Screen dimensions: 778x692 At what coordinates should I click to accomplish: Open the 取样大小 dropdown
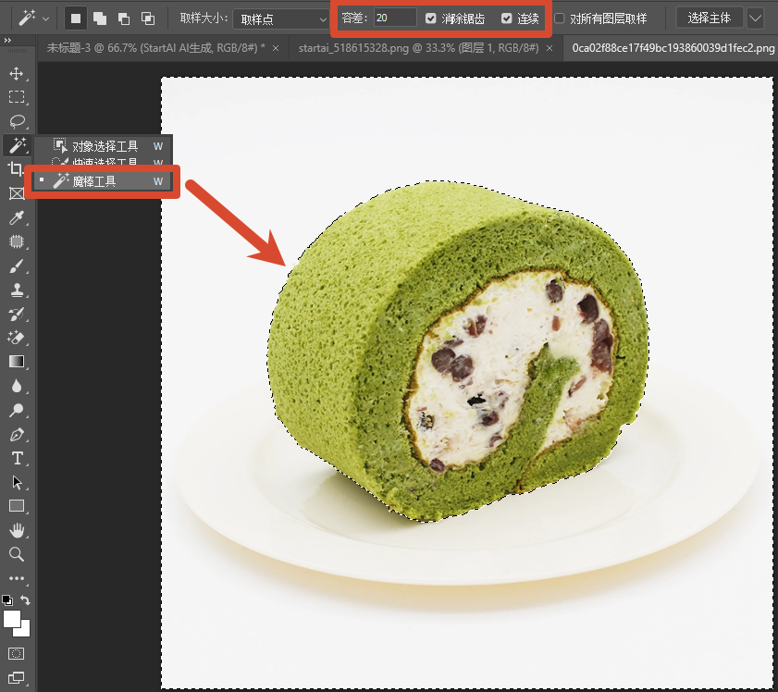click(281, 19)
